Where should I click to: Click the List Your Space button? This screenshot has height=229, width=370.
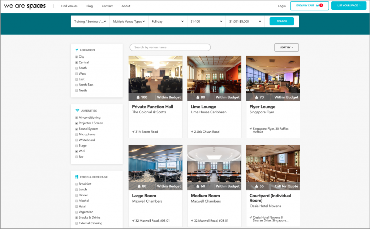pyautogui.click(x=349, y=5)
